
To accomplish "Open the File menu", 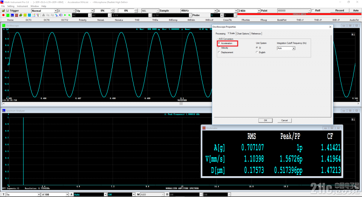I will pos(3,6).
